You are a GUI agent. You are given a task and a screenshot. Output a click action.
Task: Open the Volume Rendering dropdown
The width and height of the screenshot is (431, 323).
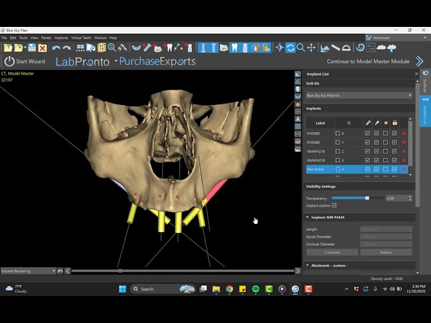[x=28, y=271]
